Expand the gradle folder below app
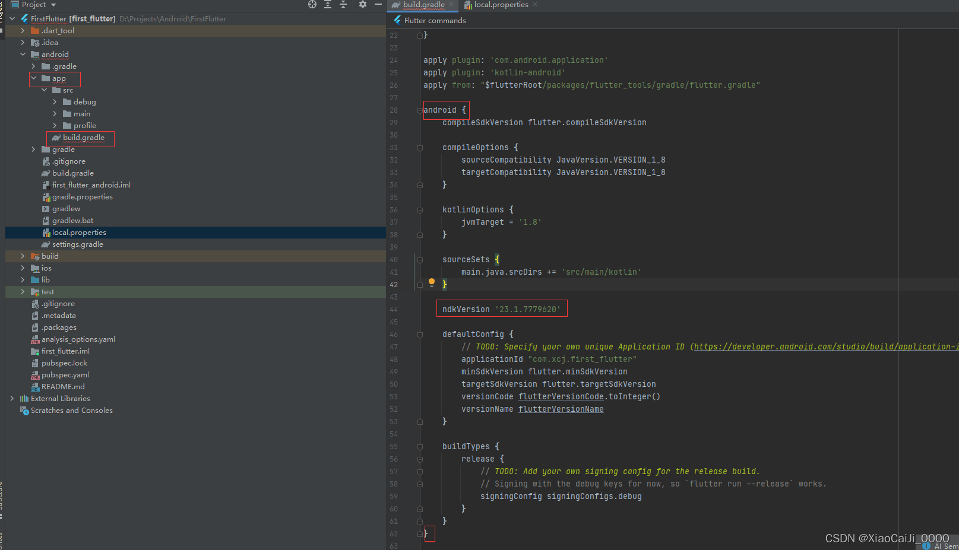 33,150
